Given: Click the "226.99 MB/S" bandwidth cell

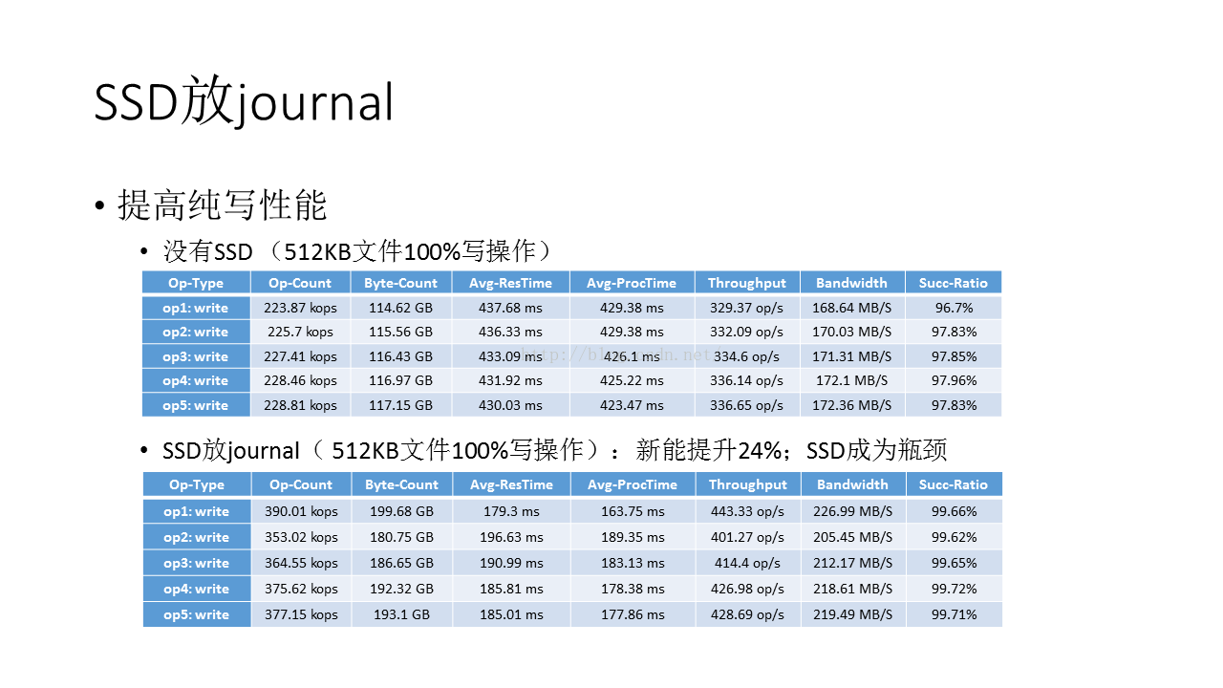Looking at the screenshot, I should point(852,511).
